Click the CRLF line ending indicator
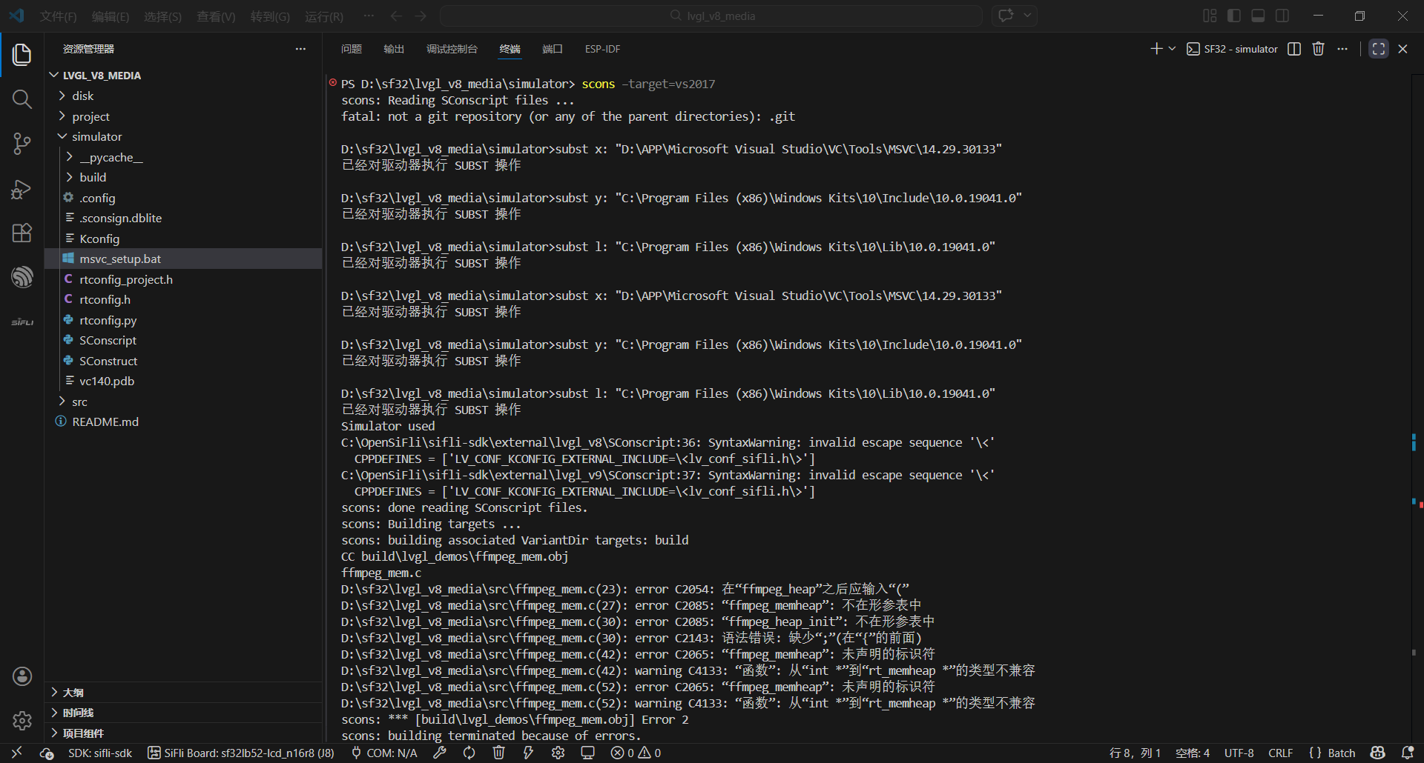 1280,753
